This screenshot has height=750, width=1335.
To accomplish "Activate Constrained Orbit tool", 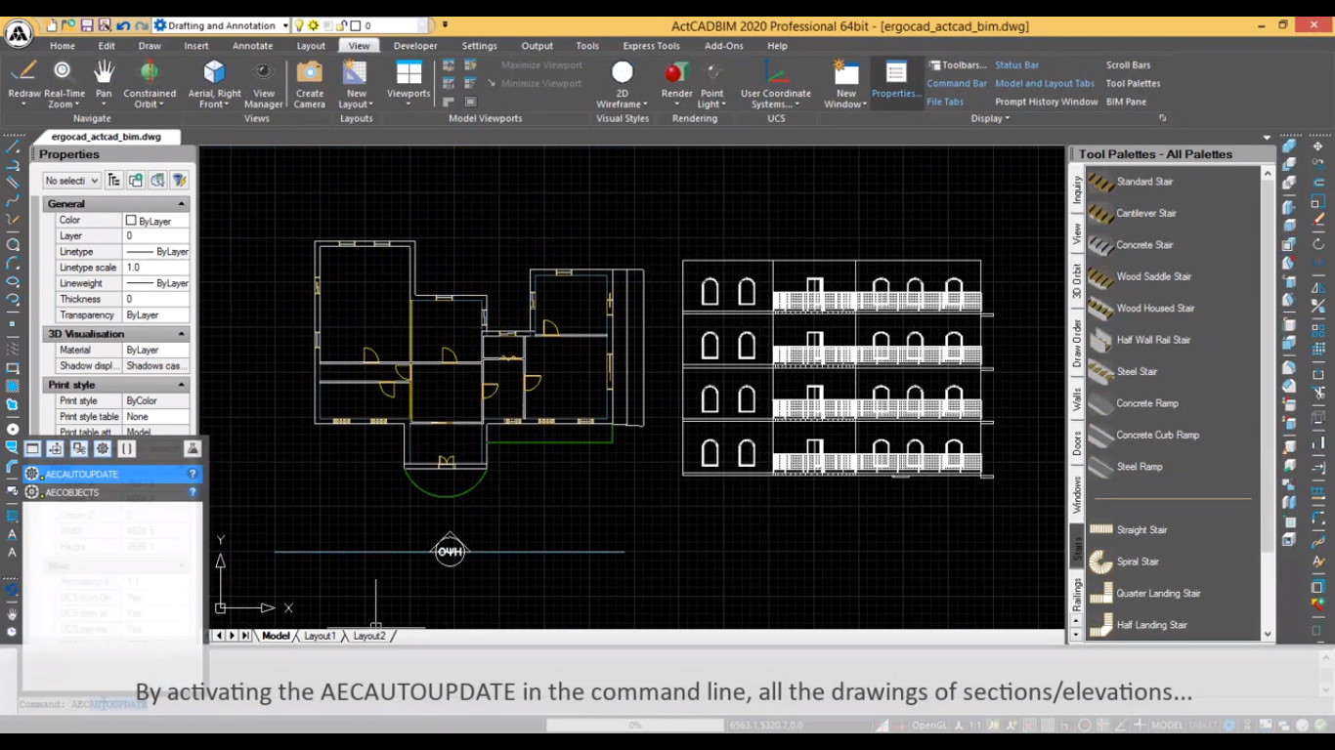I will (150, 71).
